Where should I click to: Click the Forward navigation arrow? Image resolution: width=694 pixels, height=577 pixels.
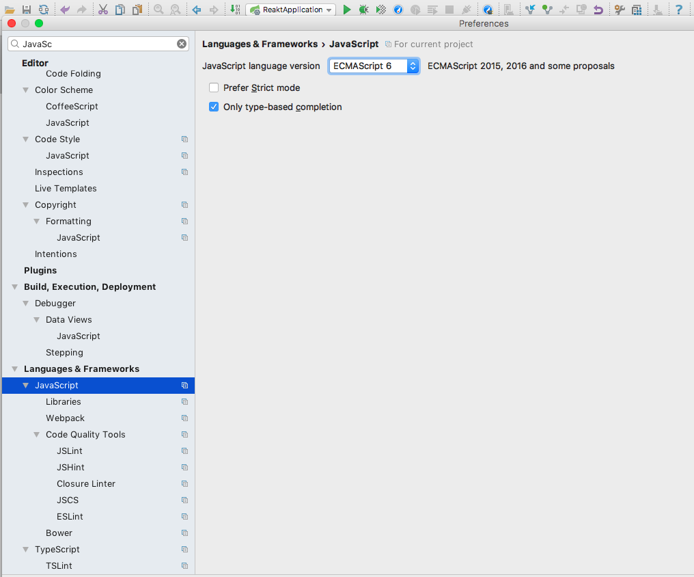[214, 10]
